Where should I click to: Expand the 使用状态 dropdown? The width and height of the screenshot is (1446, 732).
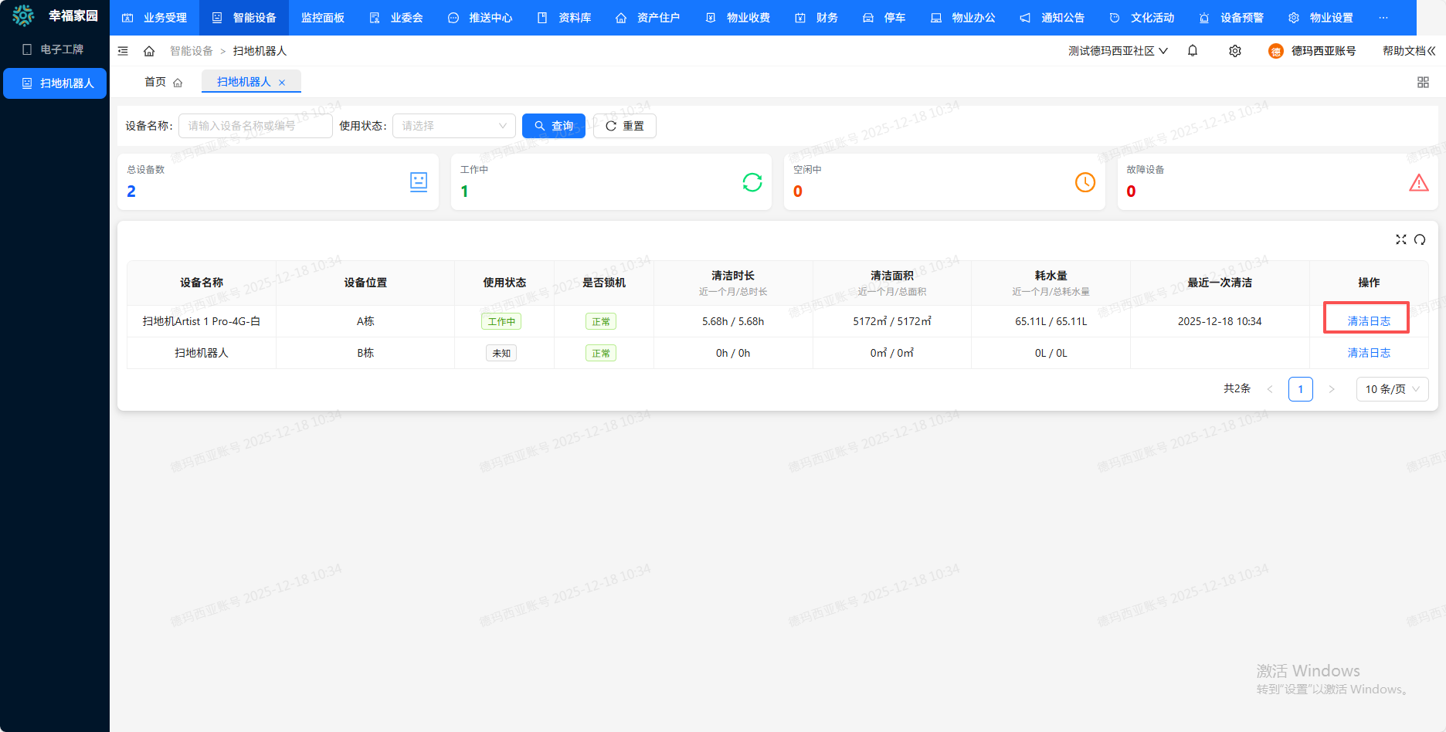point(453,126)
